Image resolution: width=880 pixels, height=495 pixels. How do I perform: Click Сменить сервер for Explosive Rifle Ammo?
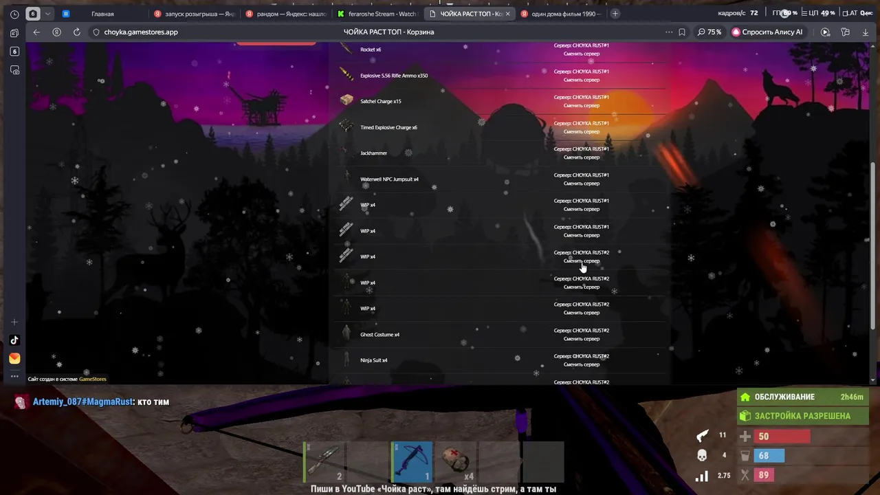point(582,80)
